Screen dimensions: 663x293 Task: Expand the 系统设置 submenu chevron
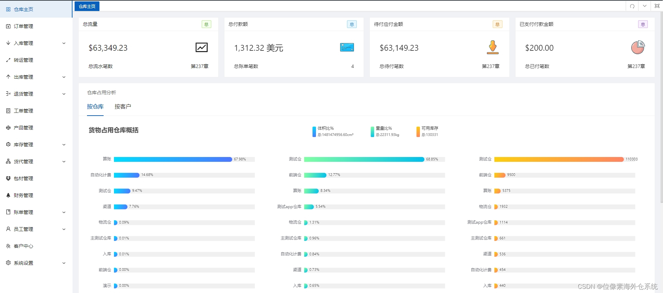point(64,263)
